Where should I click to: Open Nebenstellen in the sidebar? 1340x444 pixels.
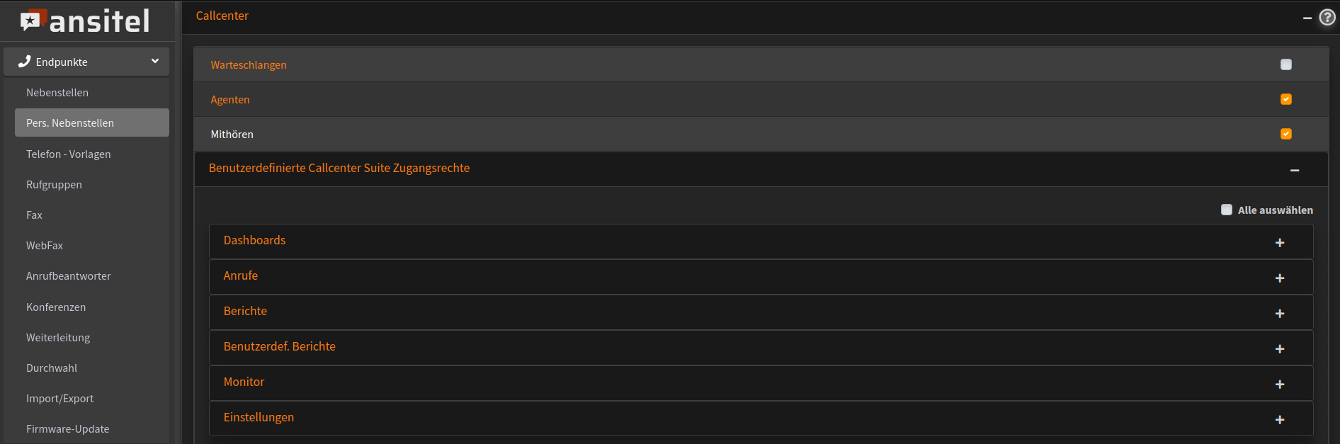(57, 93)
